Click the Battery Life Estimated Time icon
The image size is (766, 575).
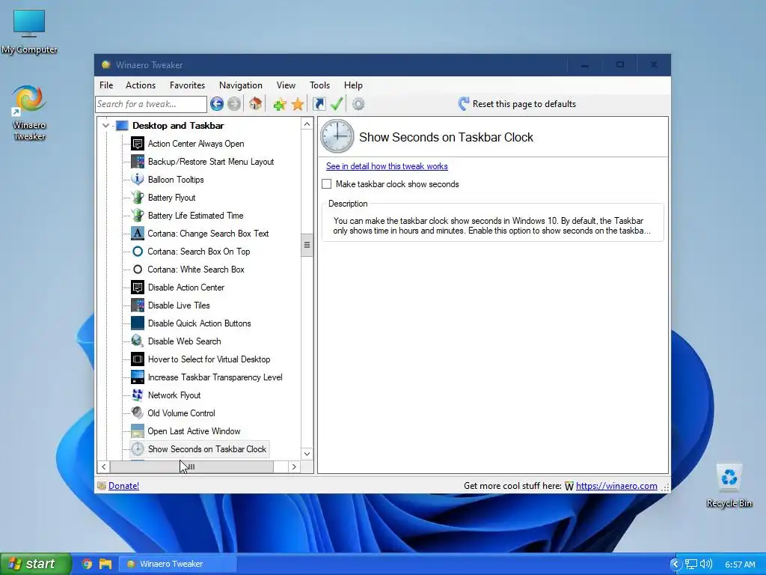138,216
